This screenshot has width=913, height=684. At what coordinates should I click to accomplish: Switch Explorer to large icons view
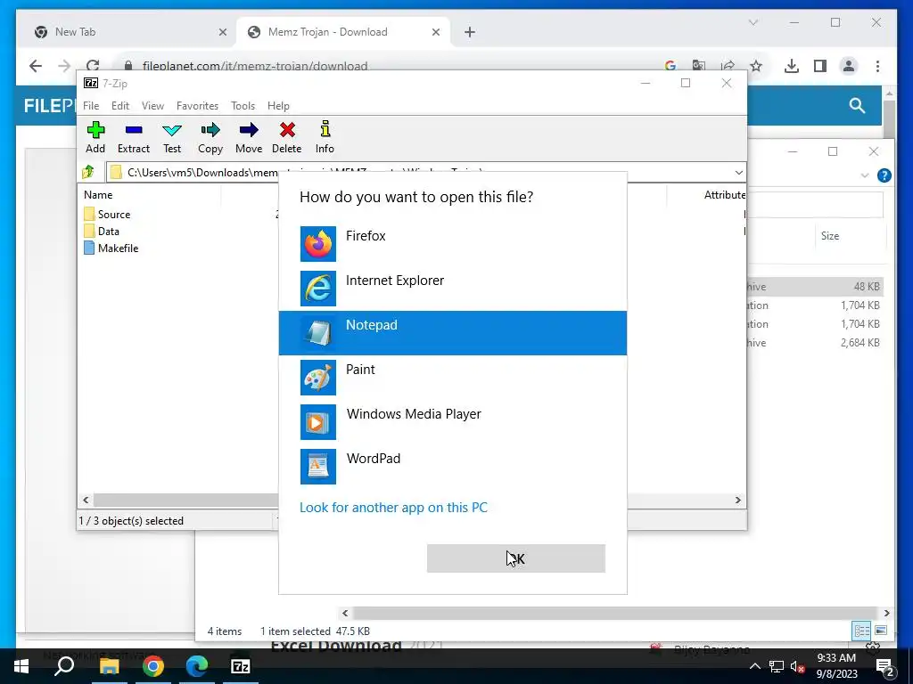881,631
